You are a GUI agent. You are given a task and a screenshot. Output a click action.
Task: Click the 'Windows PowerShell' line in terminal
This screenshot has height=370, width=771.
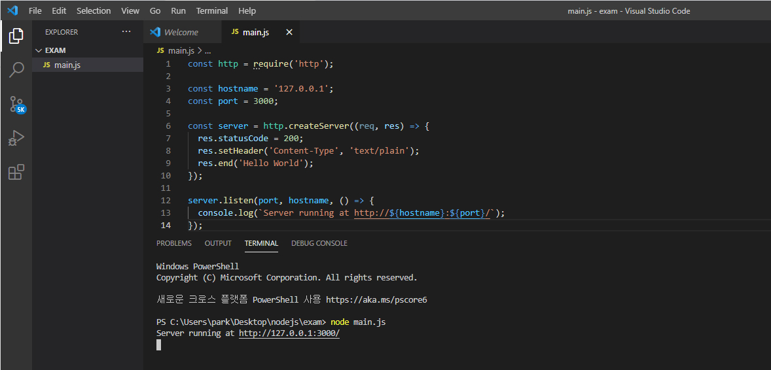click(197, 266)
